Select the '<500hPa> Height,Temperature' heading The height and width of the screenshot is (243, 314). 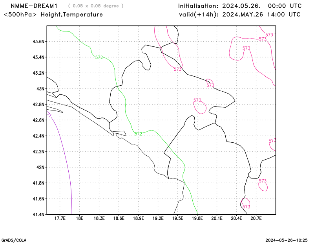[53, 15]
